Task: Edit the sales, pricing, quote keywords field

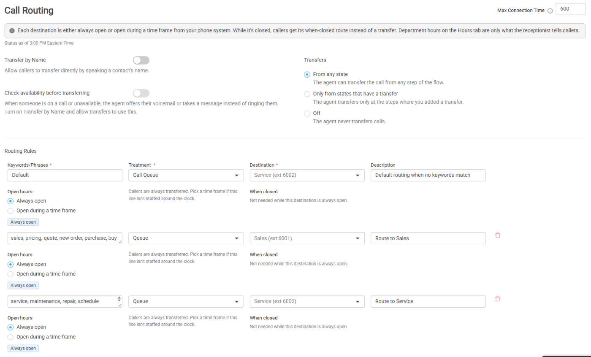Action: (x=65, y=238)
